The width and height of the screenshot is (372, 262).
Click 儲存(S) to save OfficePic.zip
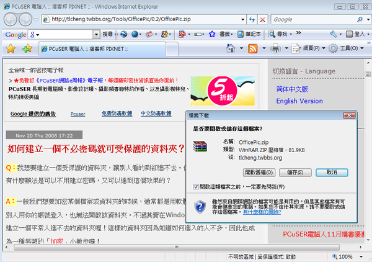tap(295, 173)
